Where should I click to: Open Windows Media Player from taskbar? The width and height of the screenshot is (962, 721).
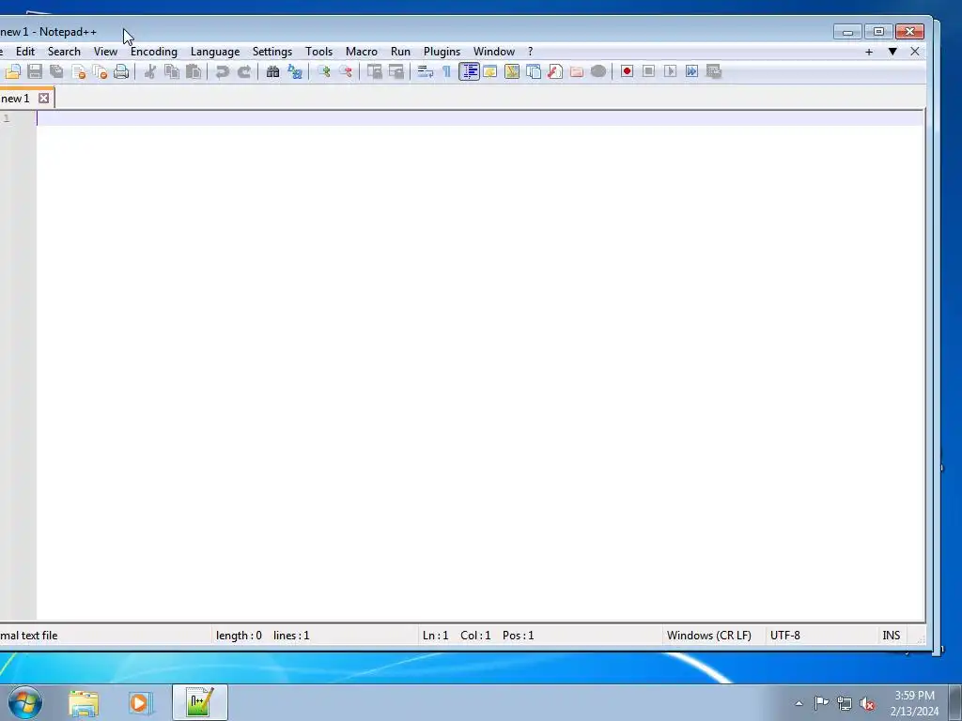click(x=140, y=702)
